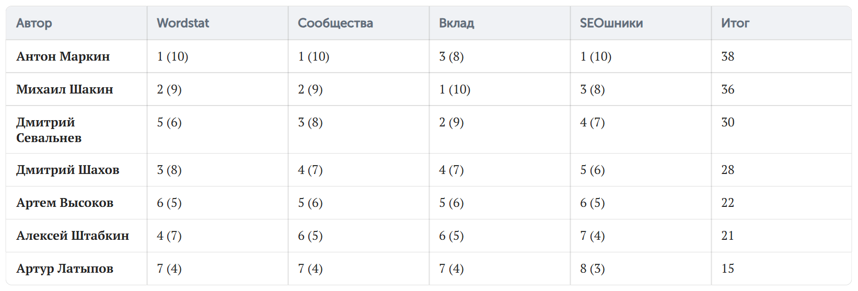The height and width of the screenshot is (291, 858).
Task: Select the Артем Высоков row name
Action: [65, 203]
